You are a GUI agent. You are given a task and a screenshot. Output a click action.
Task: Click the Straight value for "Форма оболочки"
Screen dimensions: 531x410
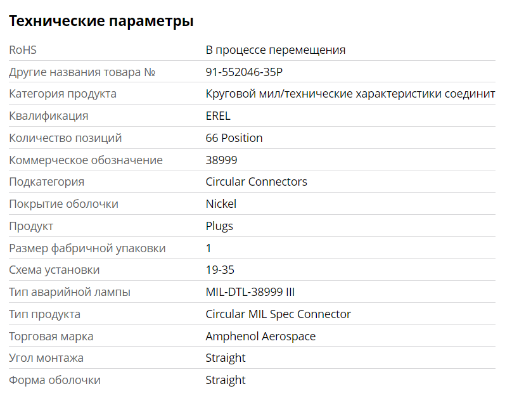226,380
